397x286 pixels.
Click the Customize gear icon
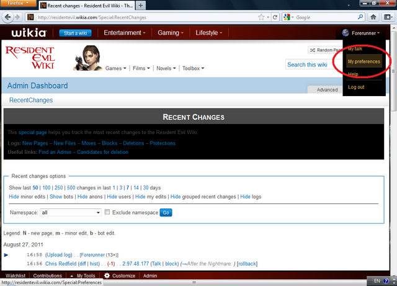pos(107,275)
